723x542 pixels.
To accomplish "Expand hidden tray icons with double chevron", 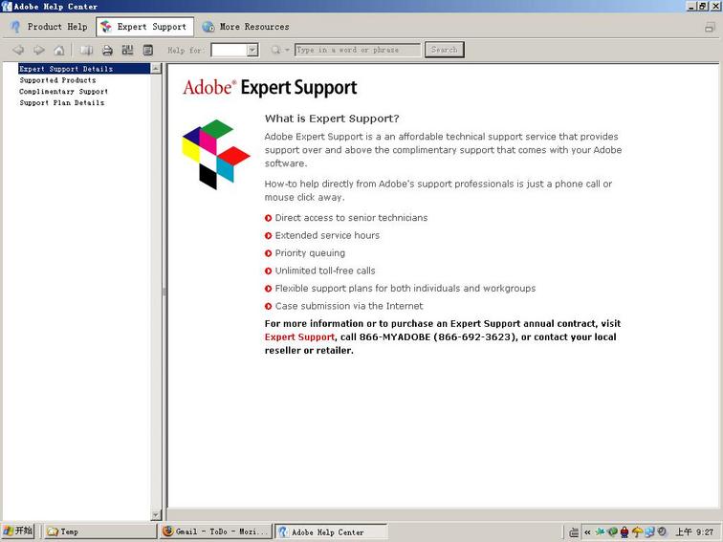I will (587, 532).
